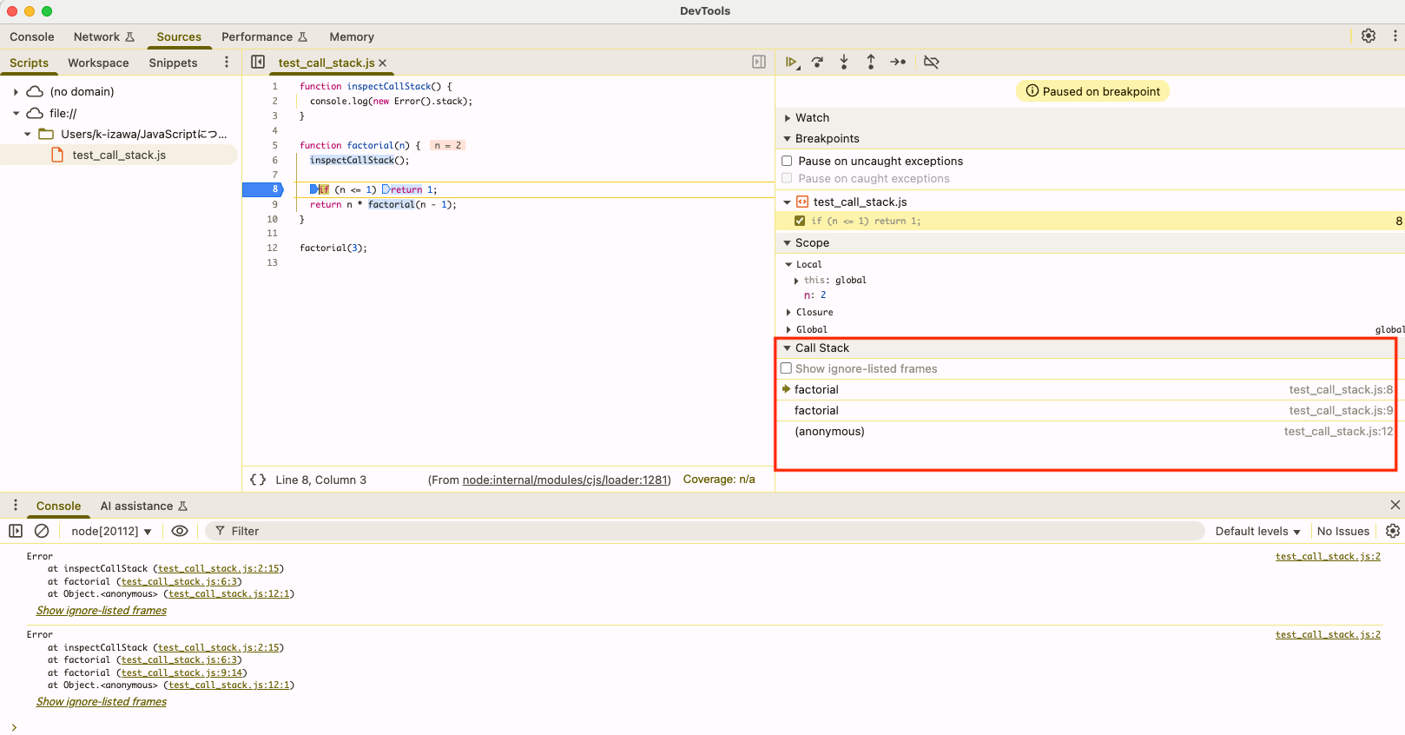Open test_call_stack.js:9:14 console link
Image resolution: width=1405 pixels, height=735 pixels.
181,672
